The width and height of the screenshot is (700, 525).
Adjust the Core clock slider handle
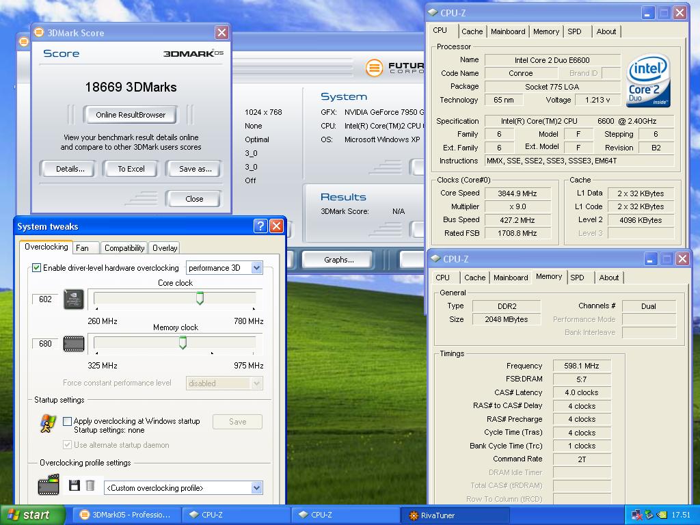tap(200, 298)
